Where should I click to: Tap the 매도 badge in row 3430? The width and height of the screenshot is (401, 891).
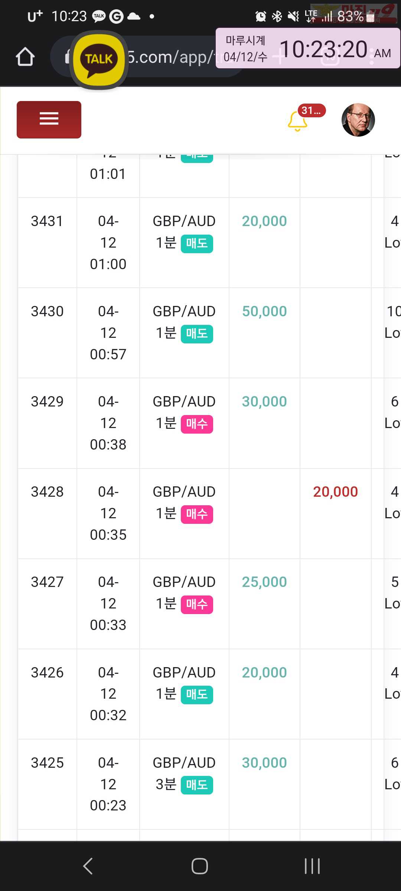(197, 334)
